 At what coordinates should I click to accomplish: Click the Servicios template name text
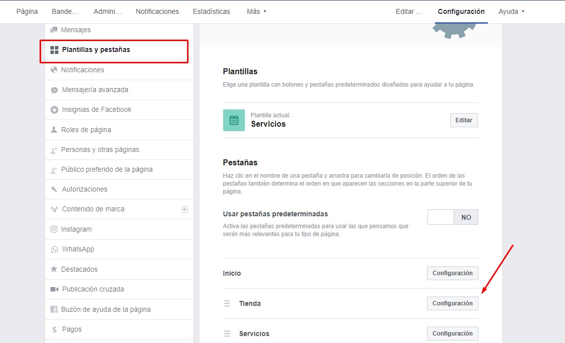[268, 124]
